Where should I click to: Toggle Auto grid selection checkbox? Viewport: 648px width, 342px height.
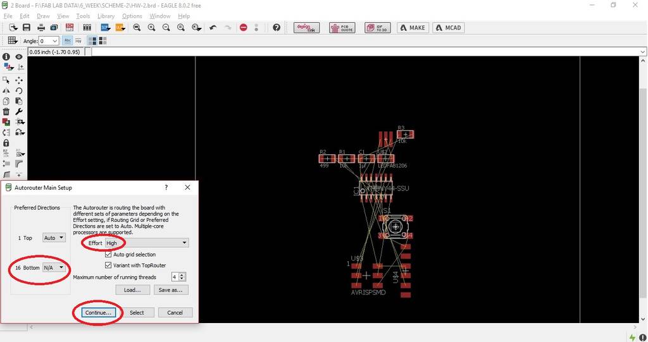click(x=108, y=254)
